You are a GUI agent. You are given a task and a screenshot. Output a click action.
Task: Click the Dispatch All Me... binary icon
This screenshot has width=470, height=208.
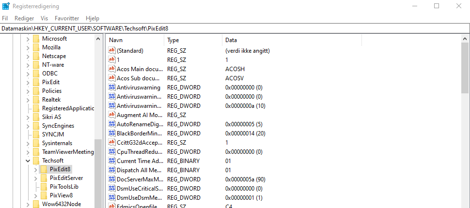[x=112, y=170]
